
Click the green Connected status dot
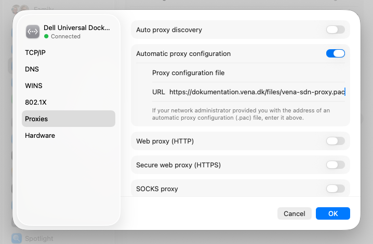pyautogui.click(x=46, y=36)
